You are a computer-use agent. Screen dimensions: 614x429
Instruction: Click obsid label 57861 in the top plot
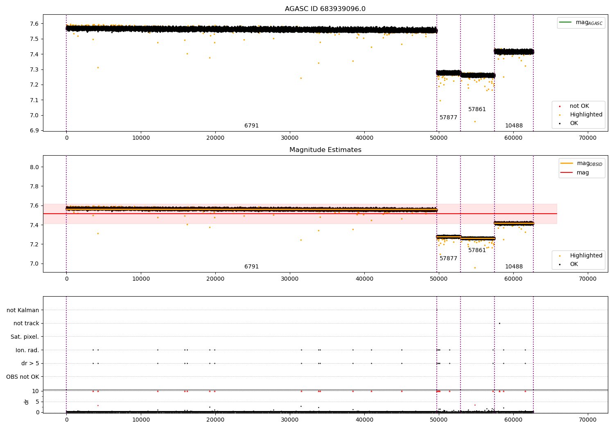[477, 109]
